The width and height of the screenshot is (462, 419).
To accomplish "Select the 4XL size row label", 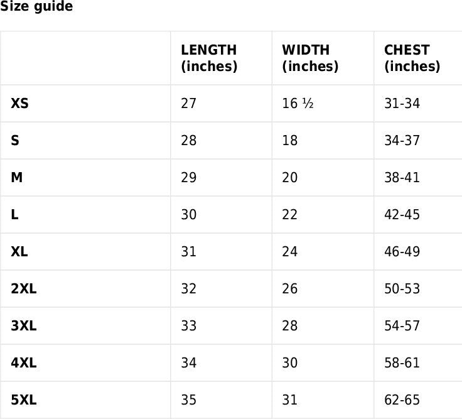I will click(x=24, y=362).
